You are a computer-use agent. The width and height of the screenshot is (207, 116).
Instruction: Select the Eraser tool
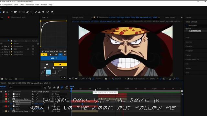[x=43, y=12]
